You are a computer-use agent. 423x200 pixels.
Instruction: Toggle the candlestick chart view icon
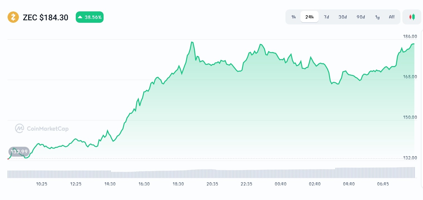tap(412, 17)
